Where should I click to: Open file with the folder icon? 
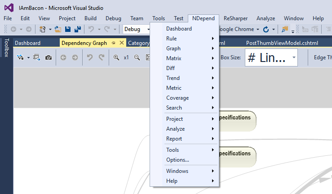tap(58, 29)
